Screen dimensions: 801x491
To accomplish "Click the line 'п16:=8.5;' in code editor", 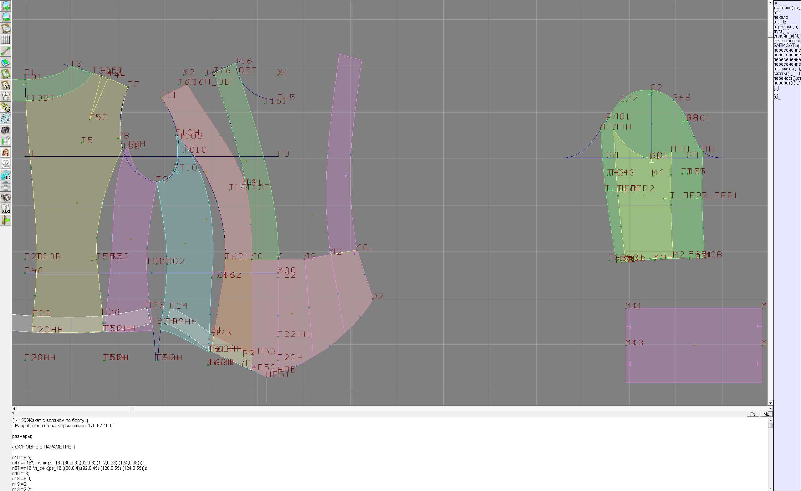I will click(x=22, y=458).
